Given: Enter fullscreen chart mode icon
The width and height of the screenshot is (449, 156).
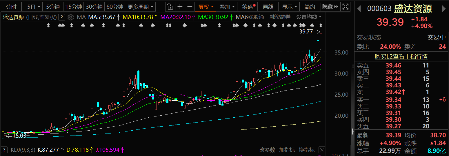Looking at the screenshot, I should coord(345,7).
